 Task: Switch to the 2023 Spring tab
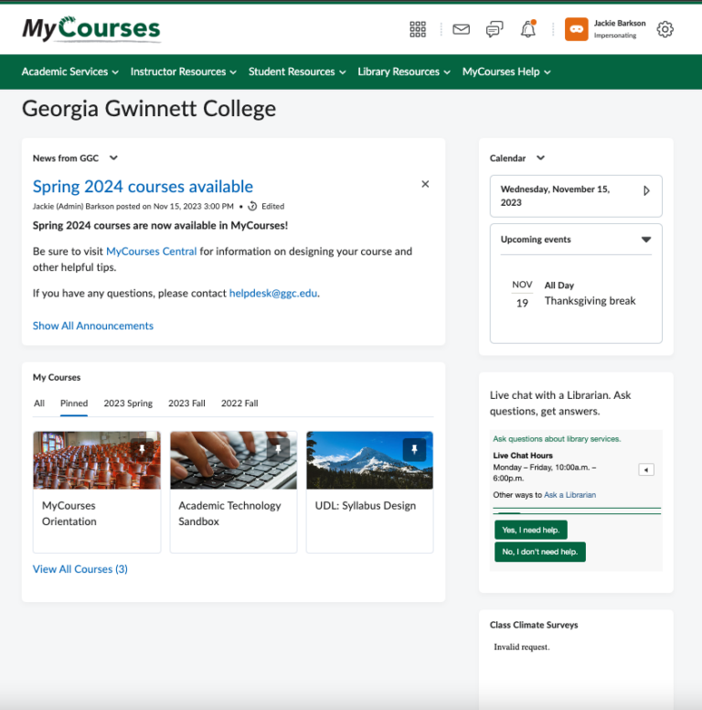(x=128, y=403)
